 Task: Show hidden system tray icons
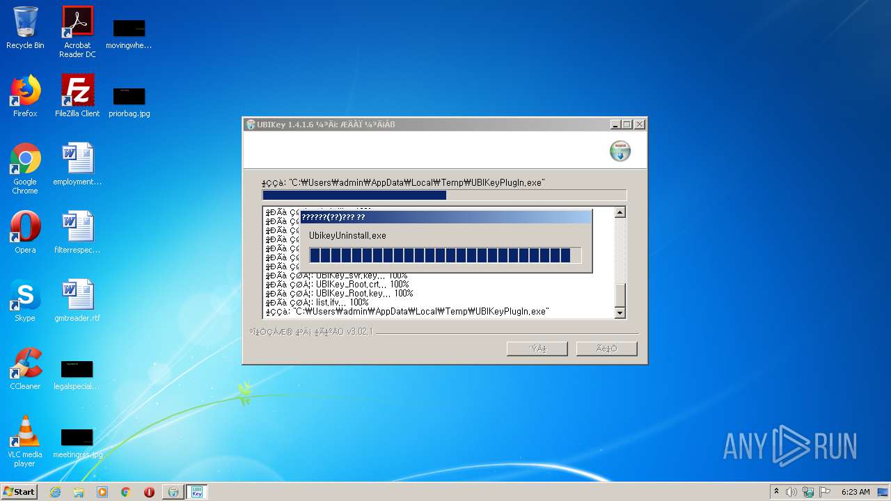point(776,492)
